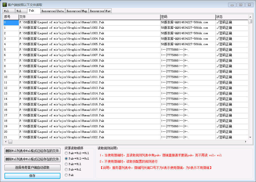
Task: Open the Resources\Wav tab
Action: click(100, 11)
